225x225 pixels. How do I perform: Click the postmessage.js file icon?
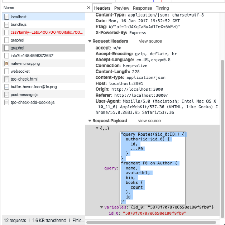(7, 95)
